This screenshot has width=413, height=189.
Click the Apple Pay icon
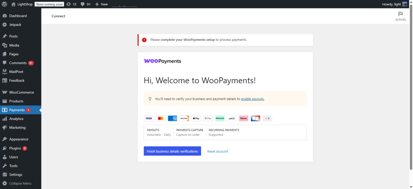coord(196,118)
